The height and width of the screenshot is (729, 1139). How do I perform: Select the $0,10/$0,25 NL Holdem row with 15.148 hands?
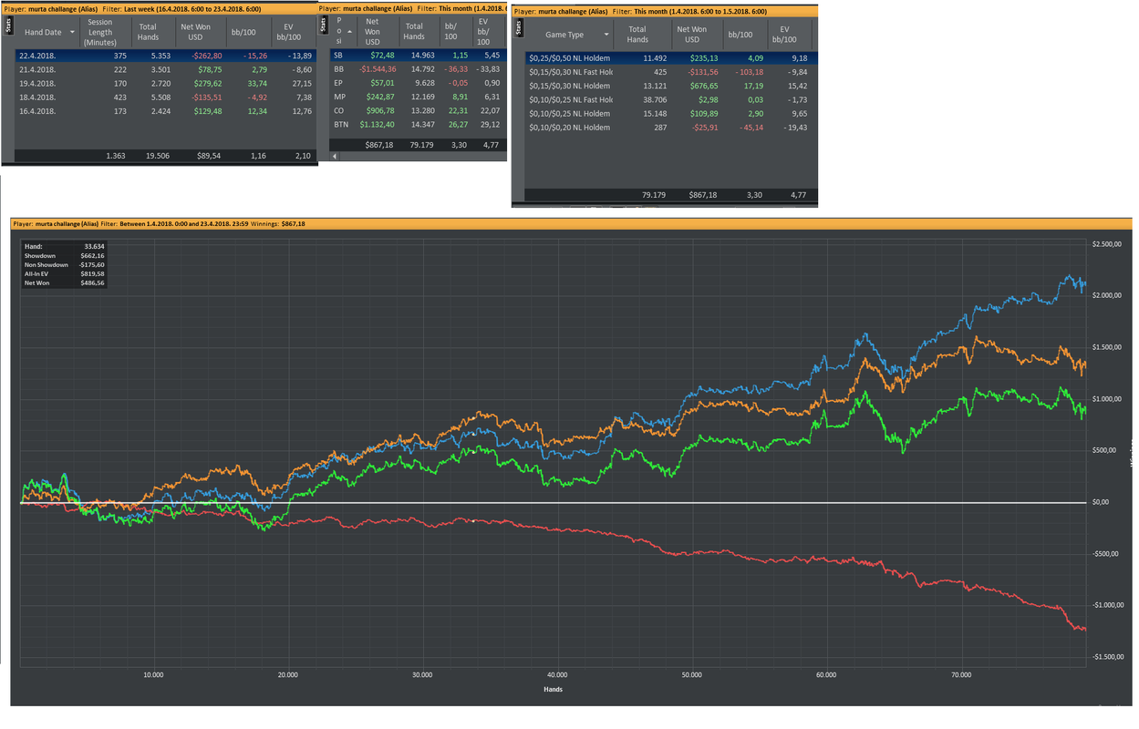point(671,114)
